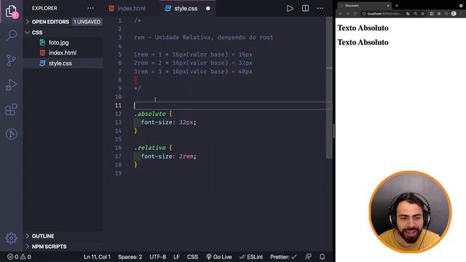Open Source Control view
Screen dimensions: 466x262
click(12, 60)
